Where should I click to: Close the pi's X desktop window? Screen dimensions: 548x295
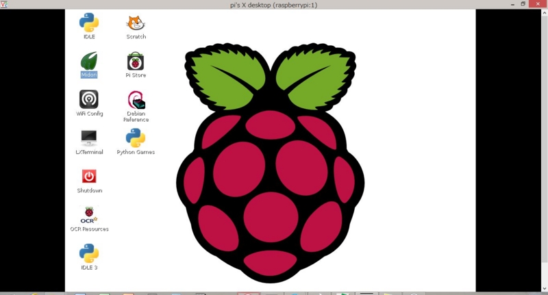(538, 4)
